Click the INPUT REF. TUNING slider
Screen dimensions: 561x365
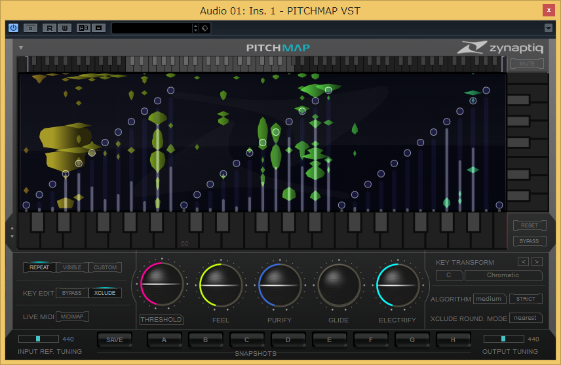pyautogui.click(x=38, y=339)
